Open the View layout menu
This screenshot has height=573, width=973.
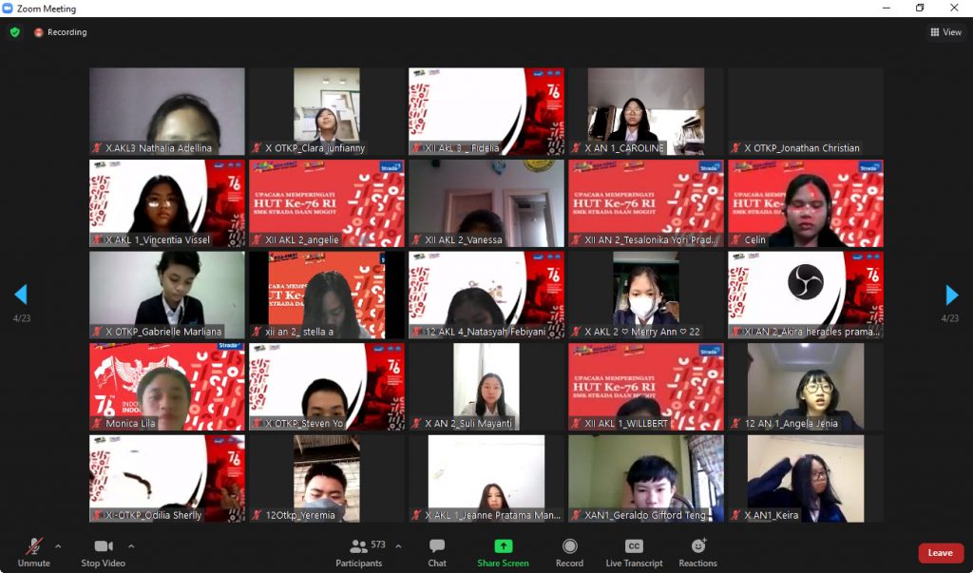pos(945,32)
